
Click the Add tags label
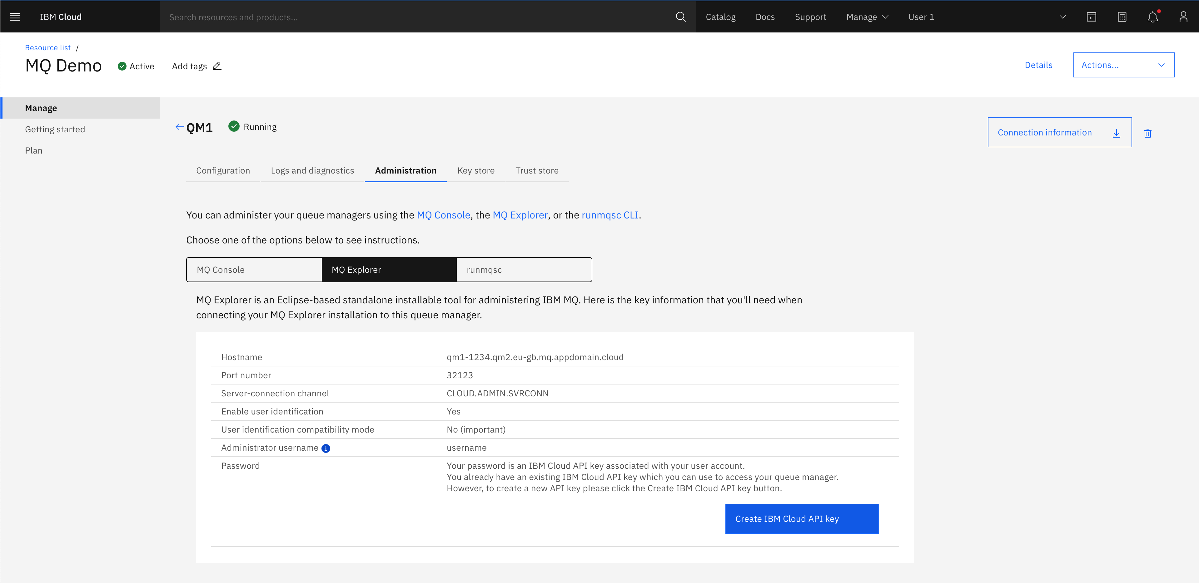click(x=189, y=66)
